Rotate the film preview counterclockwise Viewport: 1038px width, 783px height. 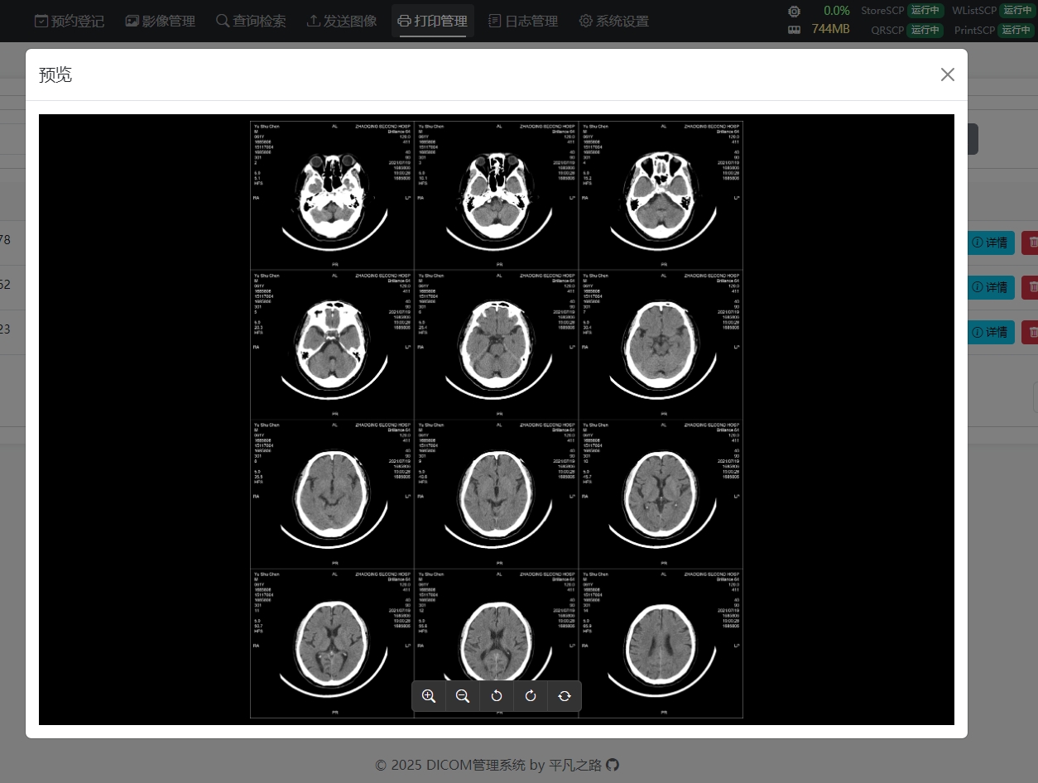[497, 696]
